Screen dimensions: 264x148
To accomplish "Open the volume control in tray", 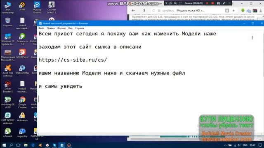I will 239,145.
